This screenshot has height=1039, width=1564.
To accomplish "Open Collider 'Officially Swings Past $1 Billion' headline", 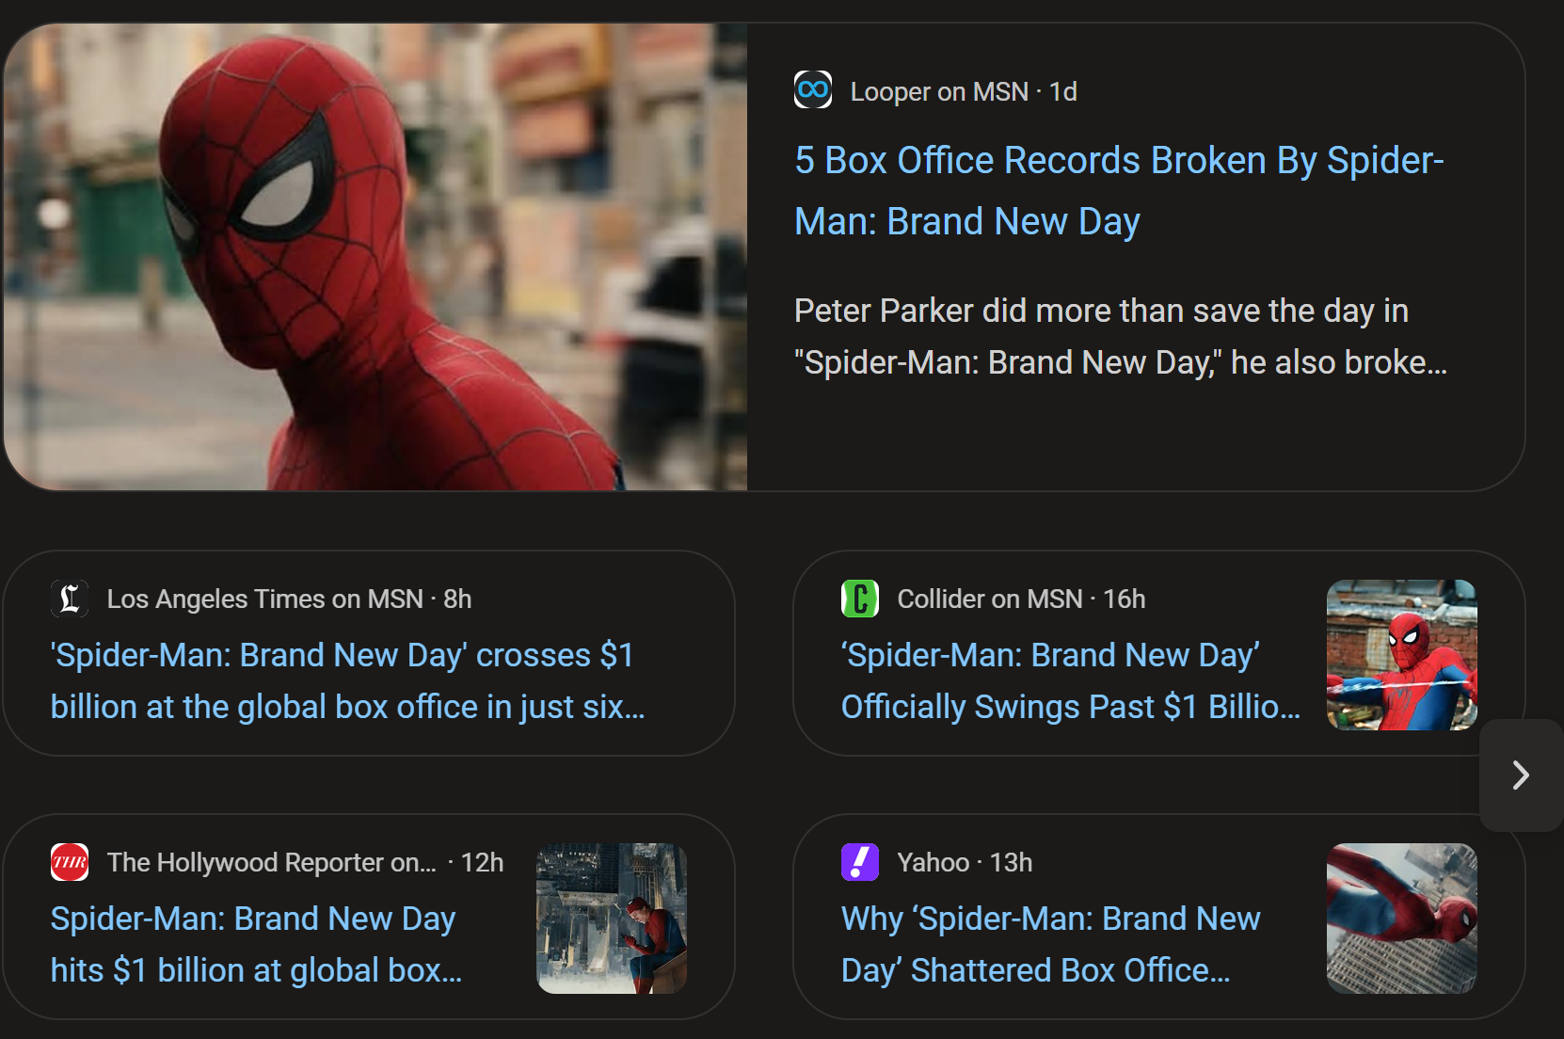I will tap(1071, 680).
